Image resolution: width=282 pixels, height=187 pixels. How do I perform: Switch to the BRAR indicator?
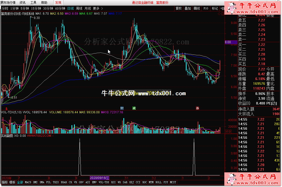click(x=64, y=182)
